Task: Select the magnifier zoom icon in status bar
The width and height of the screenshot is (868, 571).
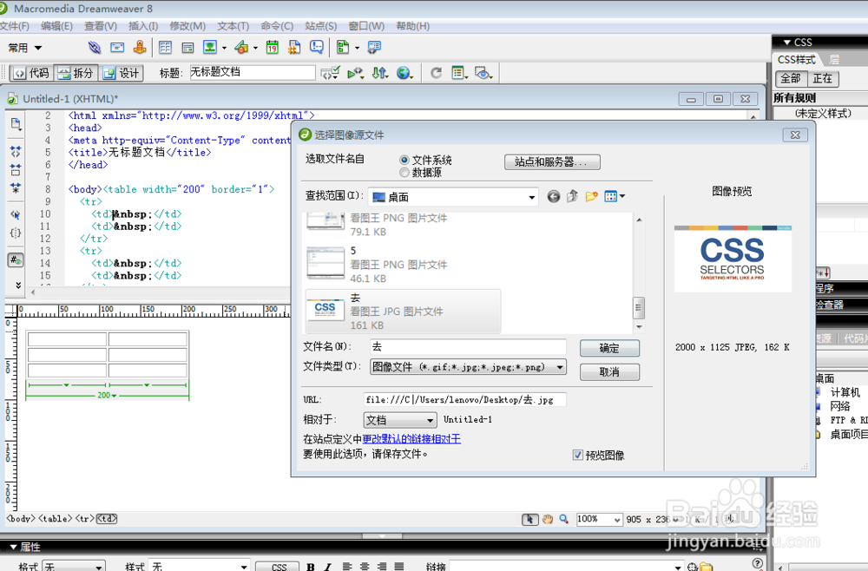Action: point(562,519)
